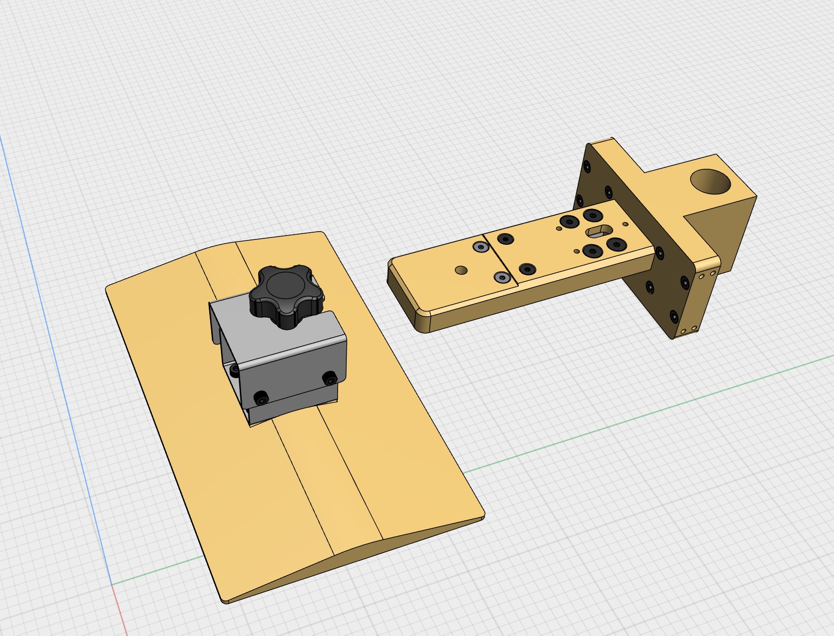Select the plain round hole near the arm's rounded end
Viewport: 834px width, 636px height.
tap(461, 270)
